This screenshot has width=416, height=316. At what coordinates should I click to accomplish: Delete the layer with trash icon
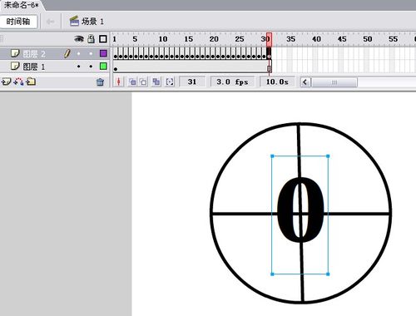pyautogui.click(x=100, y=81)
